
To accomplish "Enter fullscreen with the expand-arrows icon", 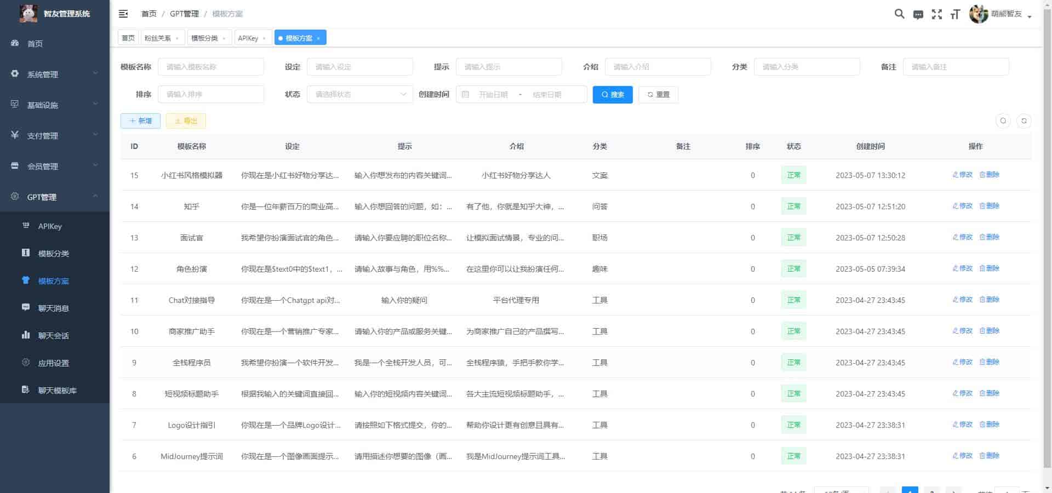I will tap(937, 14).
